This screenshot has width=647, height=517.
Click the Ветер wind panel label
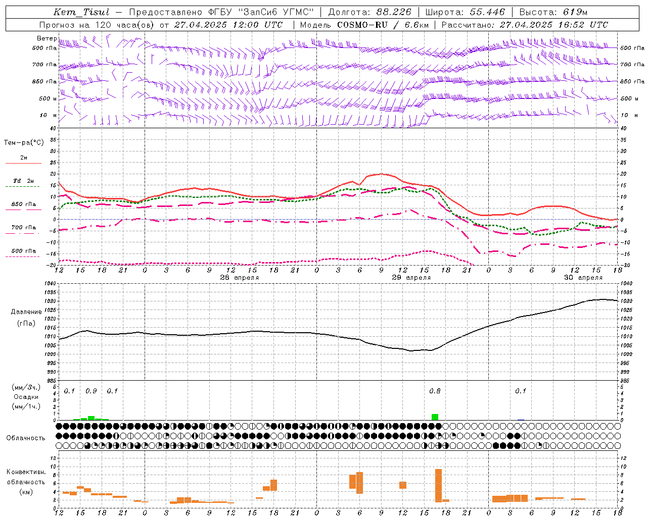[x=47, y=38]
